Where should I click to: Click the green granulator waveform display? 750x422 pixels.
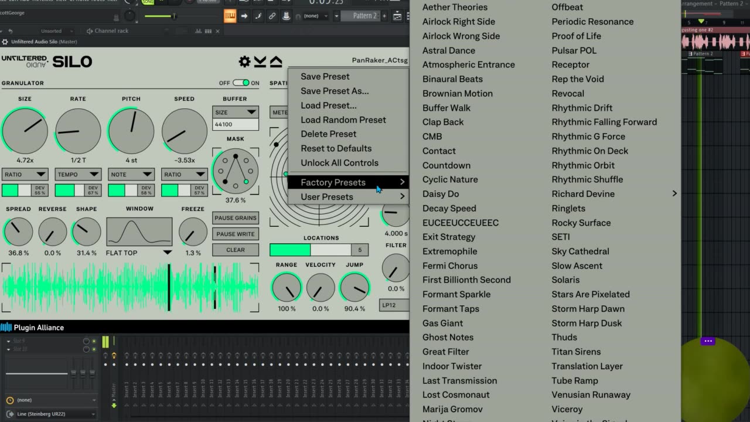(x=130, y=287)
